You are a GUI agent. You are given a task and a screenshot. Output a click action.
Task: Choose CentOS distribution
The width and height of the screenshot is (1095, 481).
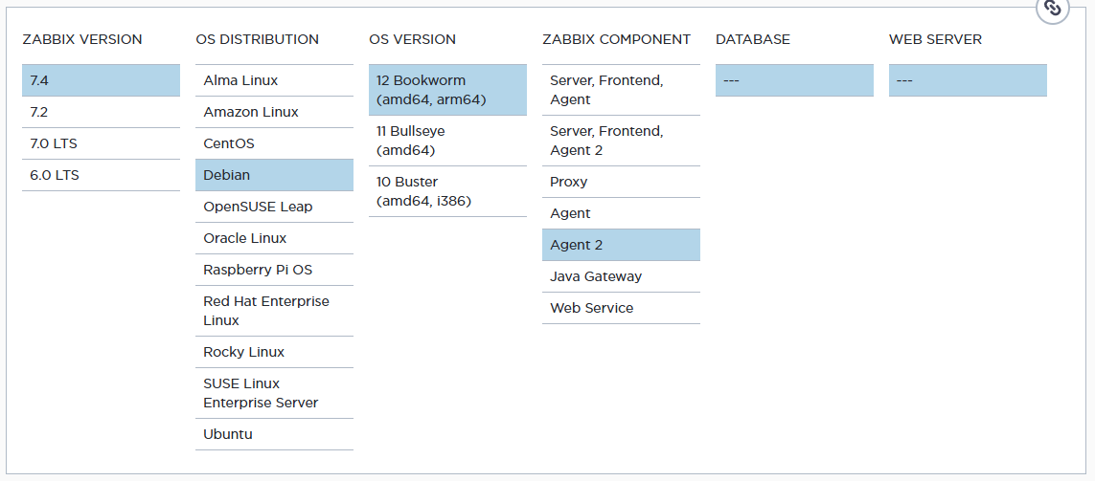pyautogui.click(x=274, y=143)
